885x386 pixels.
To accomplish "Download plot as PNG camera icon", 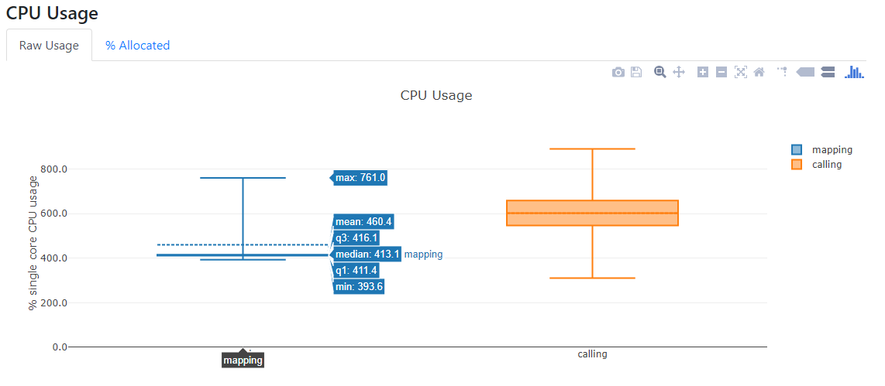I will pos(618,72).
